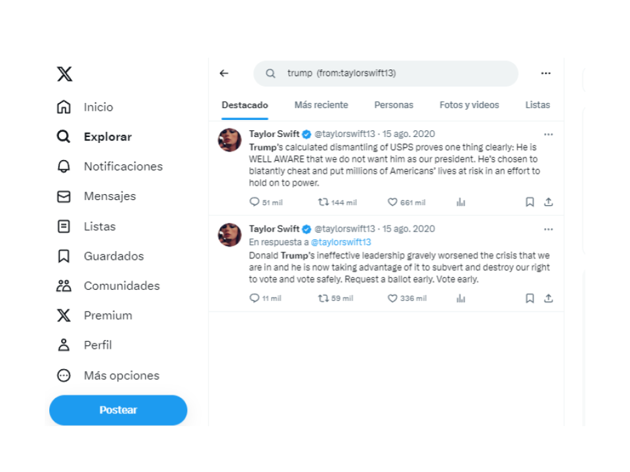Click the search field containing trump query
The image size is (630, 472).
386,73
